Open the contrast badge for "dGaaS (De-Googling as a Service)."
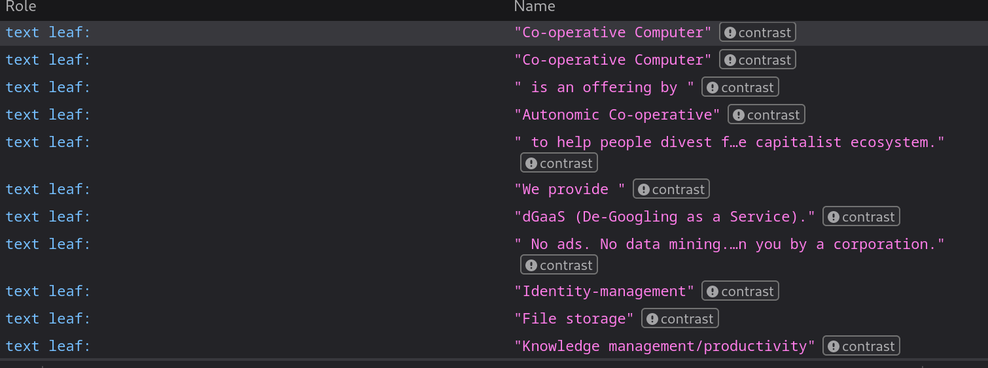This screenshot has width=988, height=368. (x=860, y=217)
